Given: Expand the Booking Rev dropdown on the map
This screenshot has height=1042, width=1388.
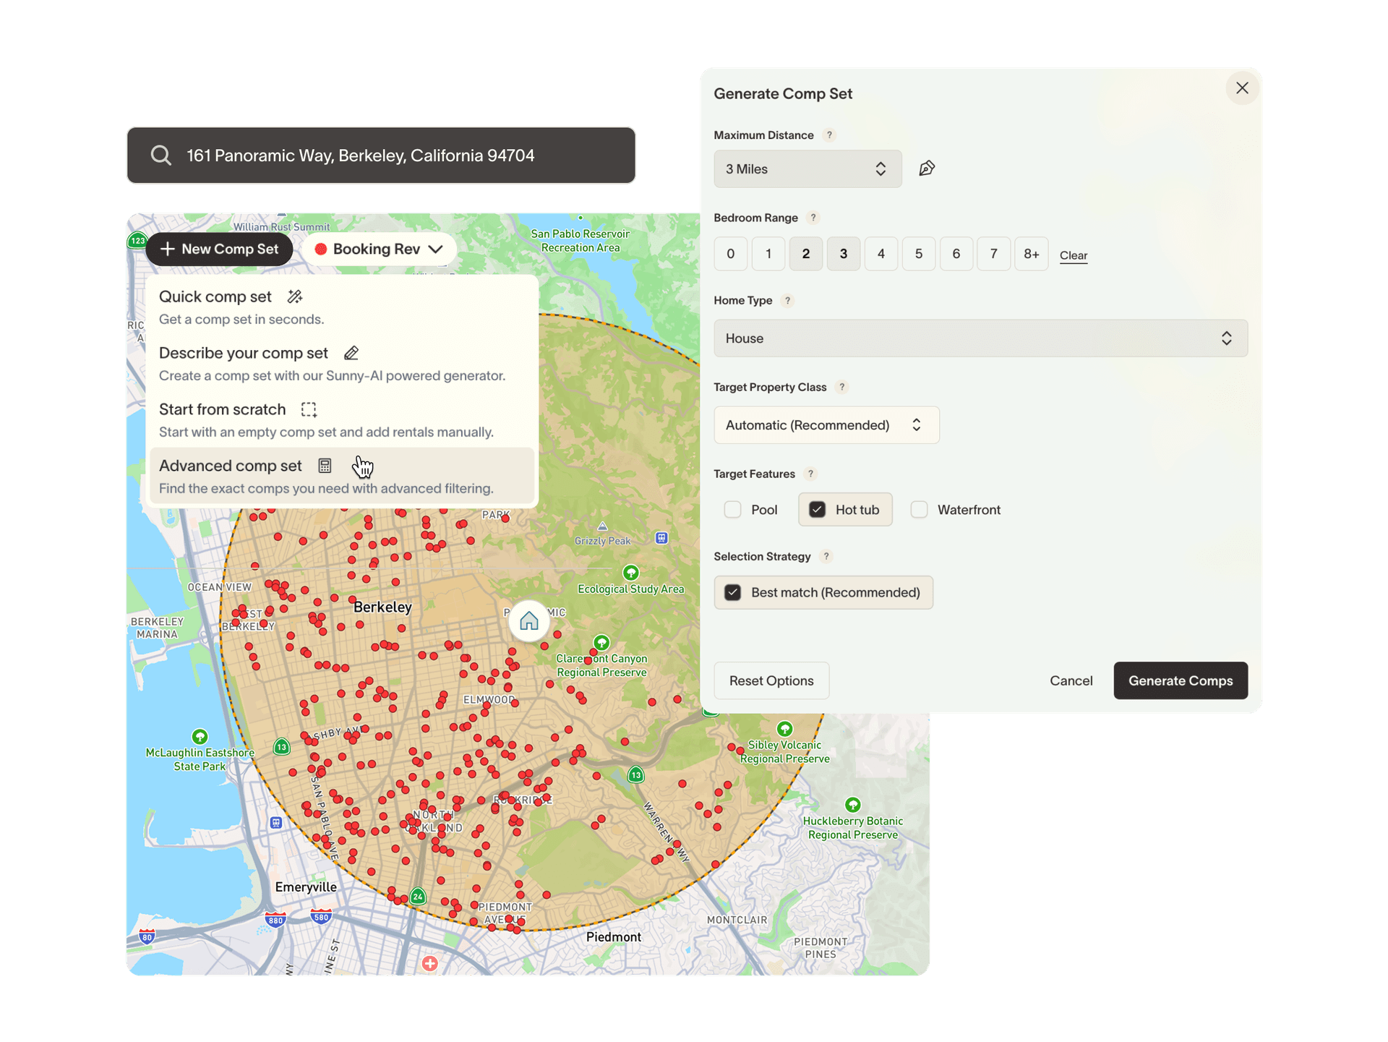Looking at the screenshot, I should [x=379, y=249].
